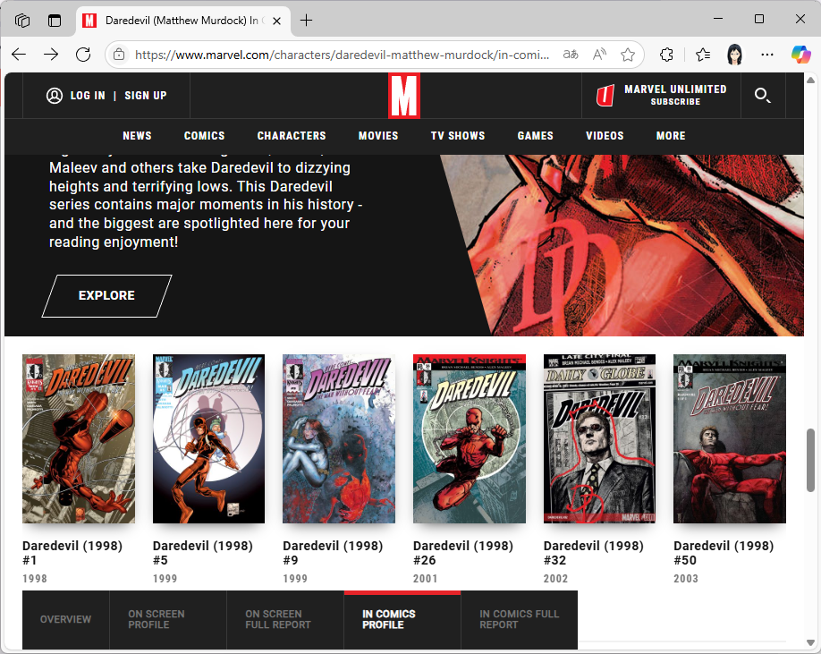Open Daredevil (1998) #26 cover

[x=470, y=438]
